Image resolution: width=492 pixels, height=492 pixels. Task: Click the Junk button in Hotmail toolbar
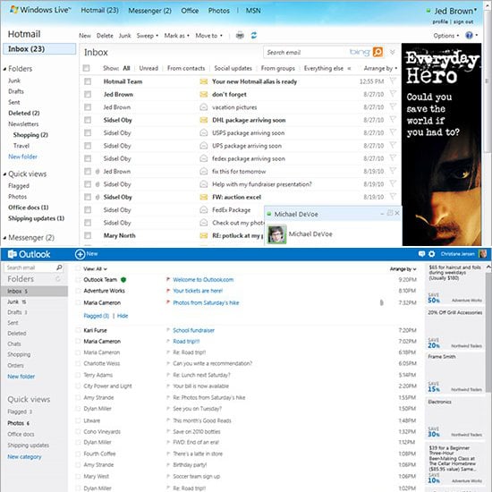click(124, 36)
